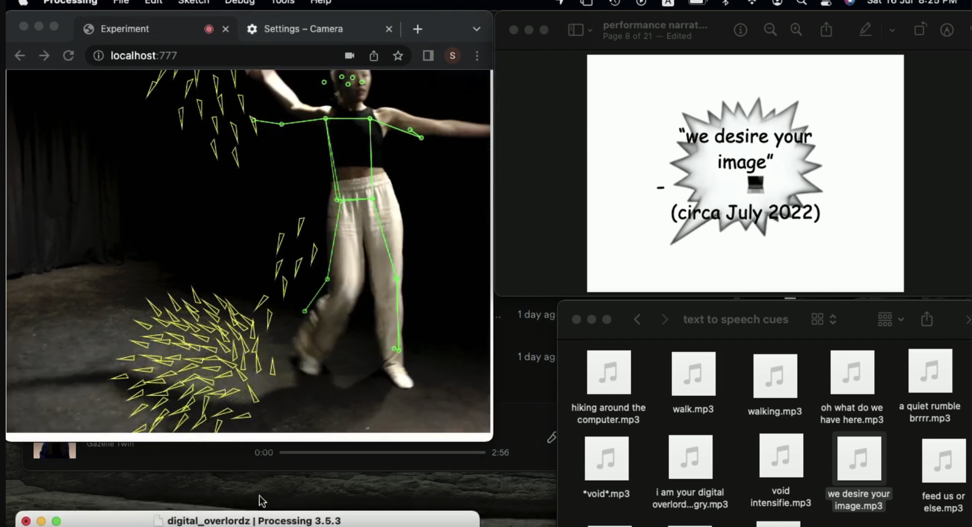Select the walk.mp3 file

[693, 374]
